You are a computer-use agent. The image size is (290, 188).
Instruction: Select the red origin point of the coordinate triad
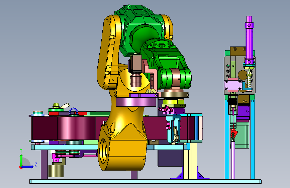pyautogui.click(x=20, y=167)
